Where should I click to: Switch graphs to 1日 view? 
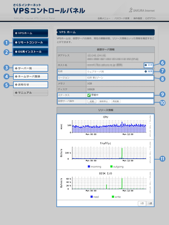point(142,203)
